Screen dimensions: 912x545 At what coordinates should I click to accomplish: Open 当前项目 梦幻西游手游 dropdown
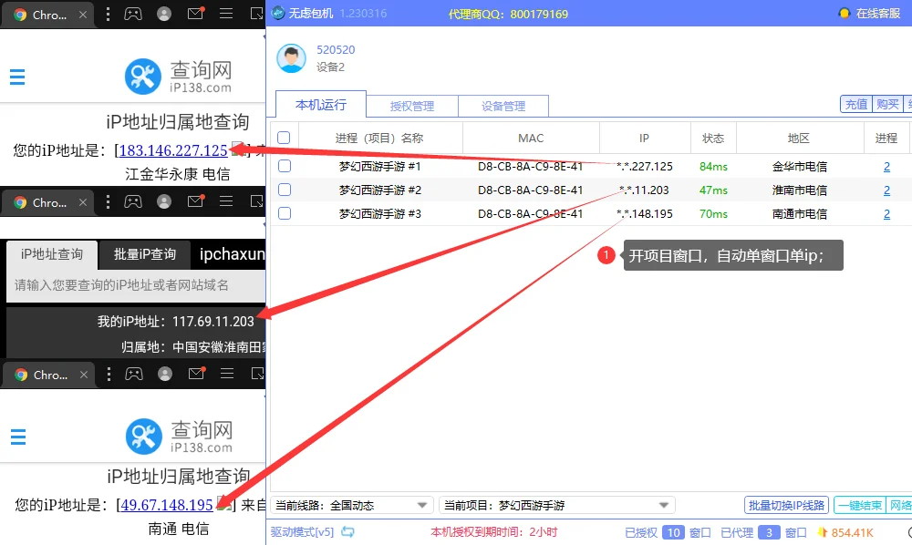click(557, 505)
